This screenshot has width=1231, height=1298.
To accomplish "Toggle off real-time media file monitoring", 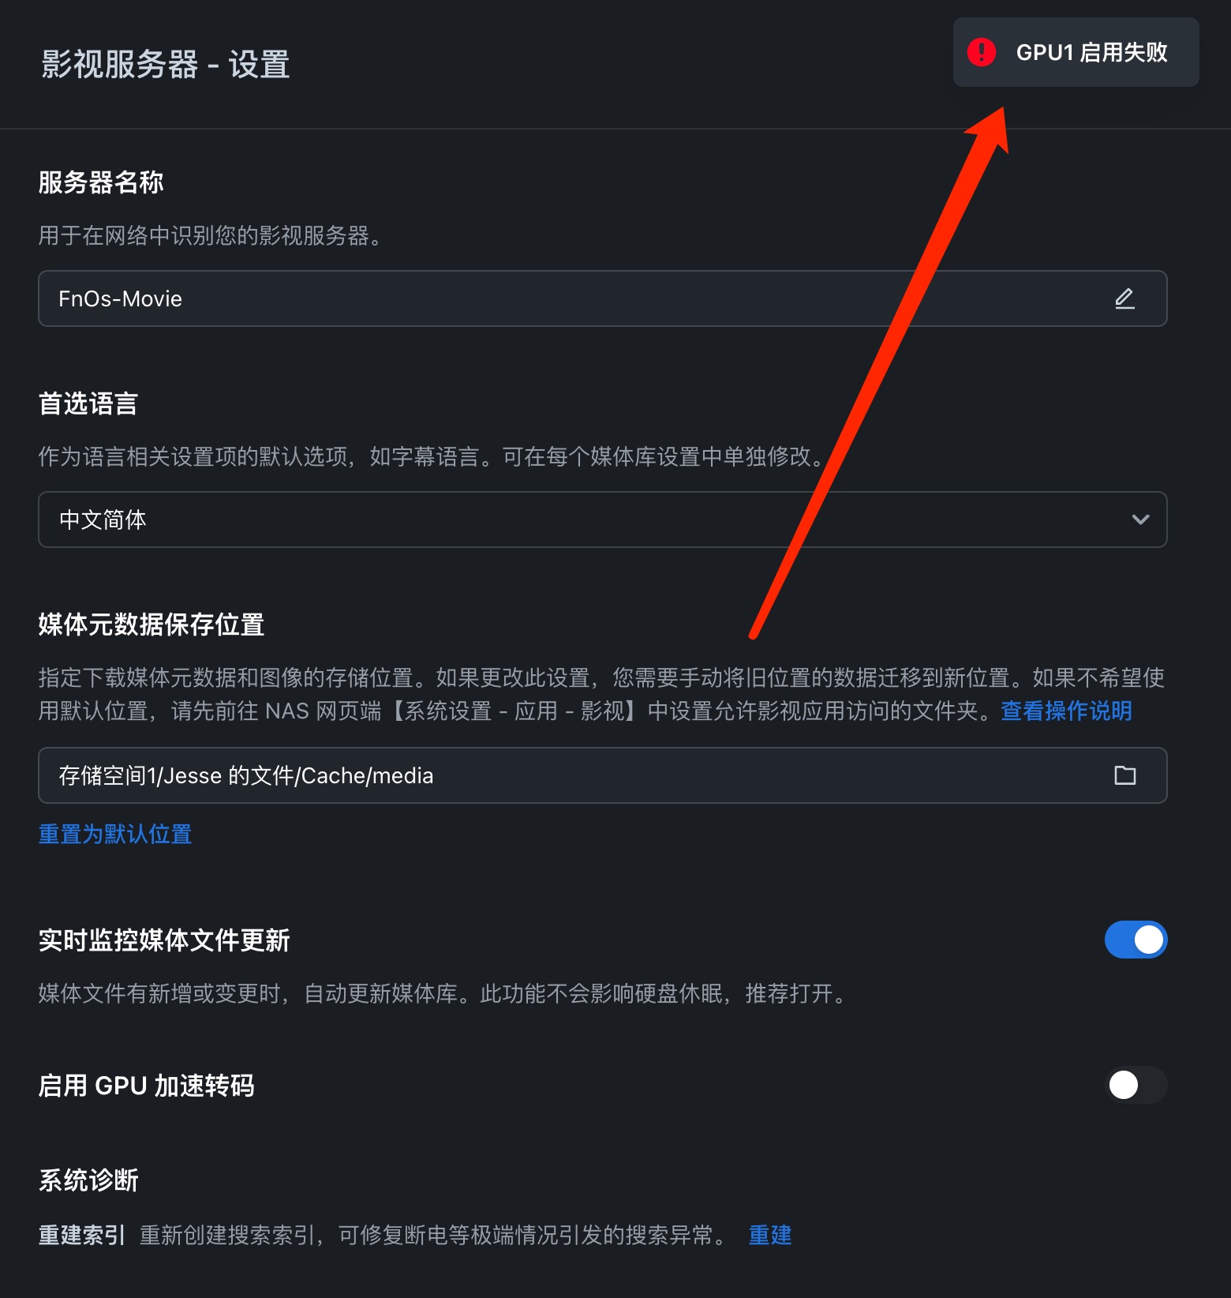I will [x=1136, y=940].
